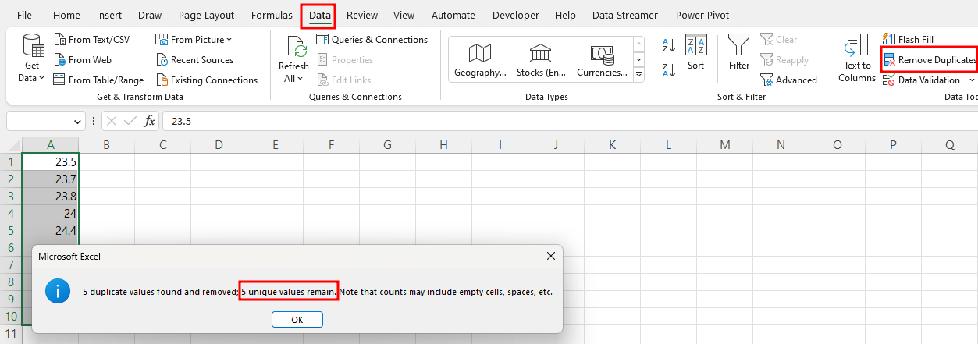Open the Get Data menu
Image resolution: width=978 pixels, height=344 pixels.
32,59
